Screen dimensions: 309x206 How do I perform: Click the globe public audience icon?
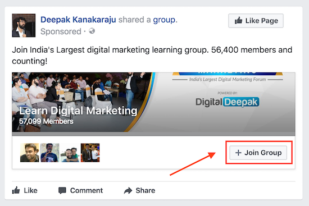click(x=92, y=31)
